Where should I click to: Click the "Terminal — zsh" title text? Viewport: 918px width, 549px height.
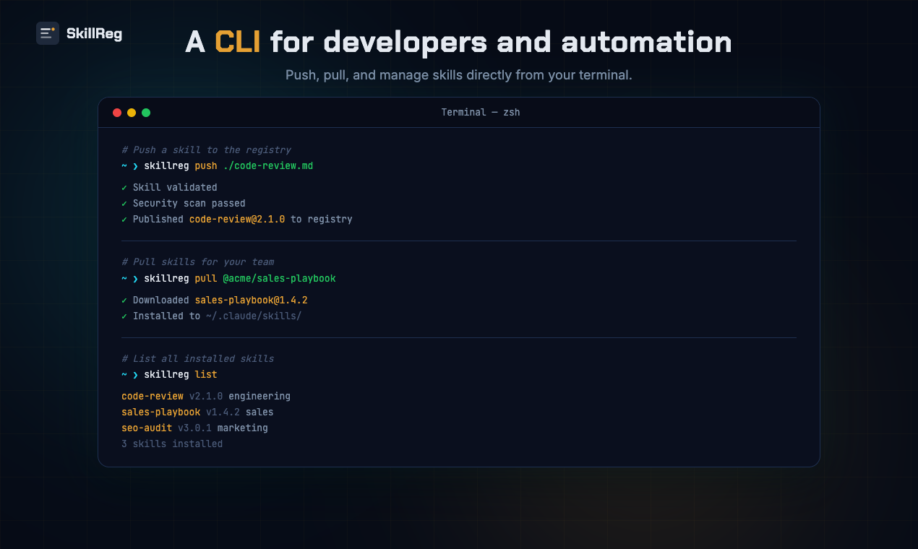click(x=481, y=113)
